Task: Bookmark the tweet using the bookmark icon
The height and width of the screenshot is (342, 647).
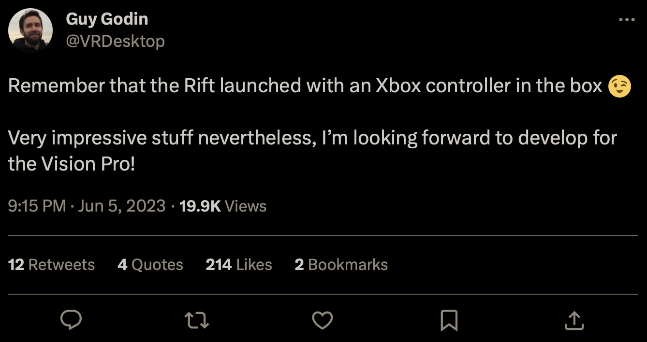Action: point(448,319)
